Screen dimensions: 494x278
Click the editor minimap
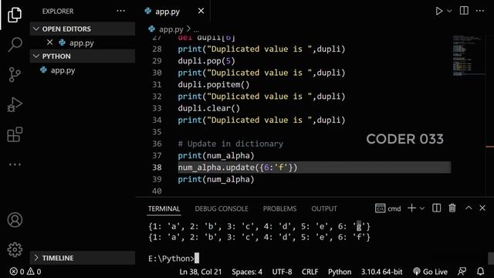click(x=469, y=56)
